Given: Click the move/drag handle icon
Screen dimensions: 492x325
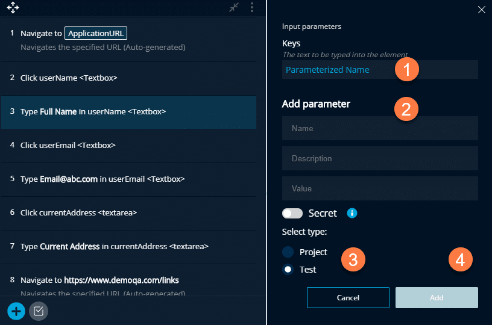Looking at the screenshot, I should pos(13,8).
